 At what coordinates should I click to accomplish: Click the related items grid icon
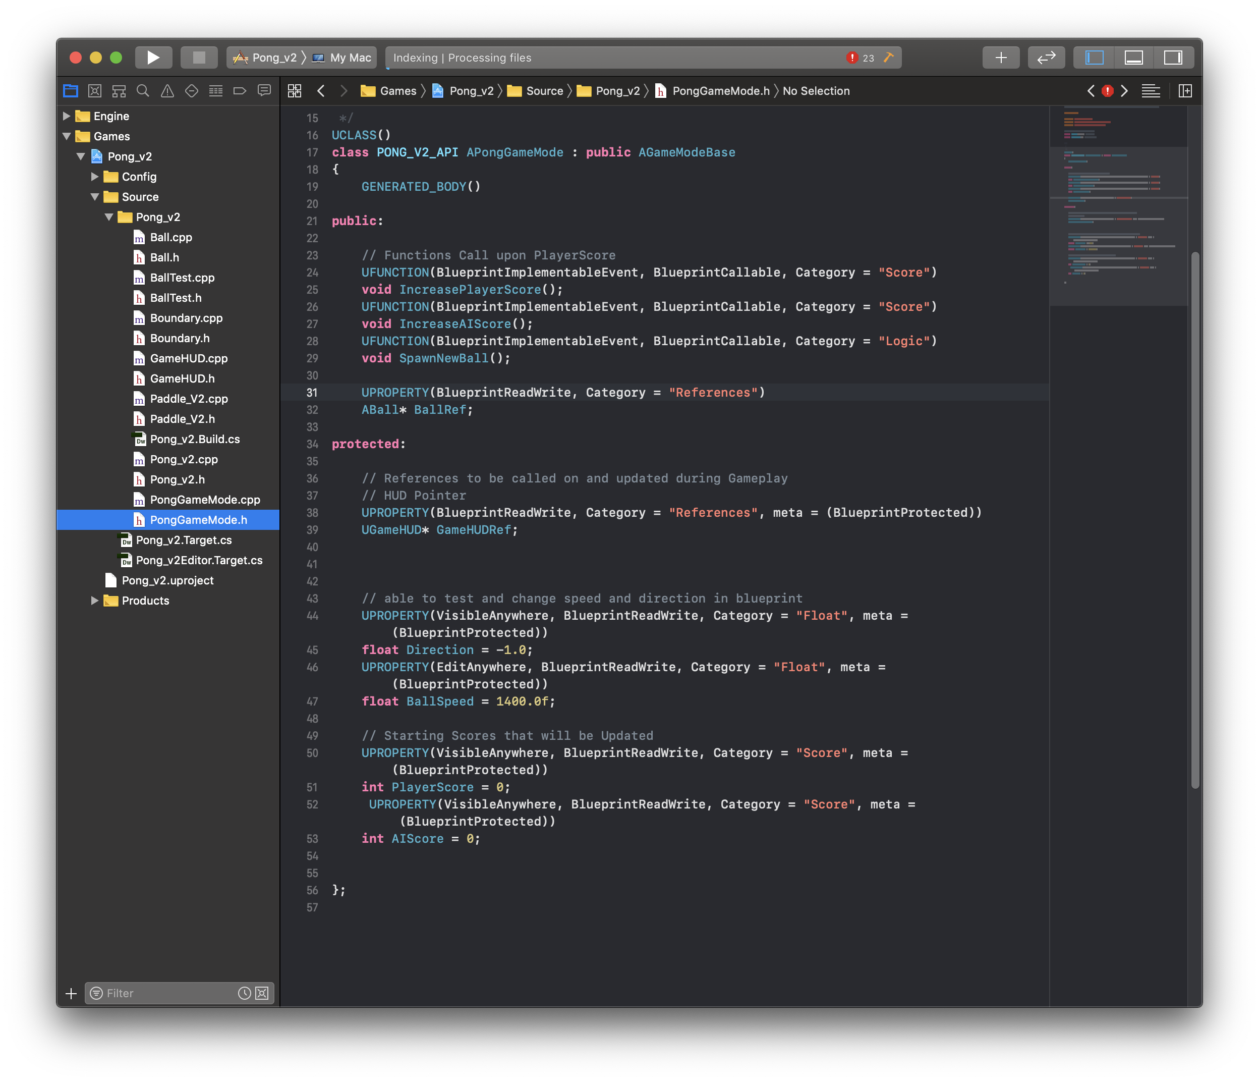[295, 91]
